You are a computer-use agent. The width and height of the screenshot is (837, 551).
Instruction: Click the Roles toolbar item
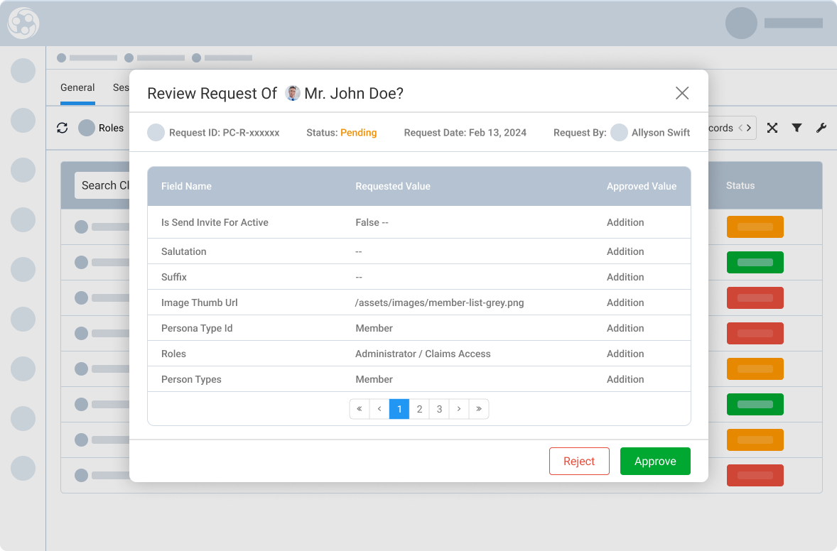coord(101,128)
